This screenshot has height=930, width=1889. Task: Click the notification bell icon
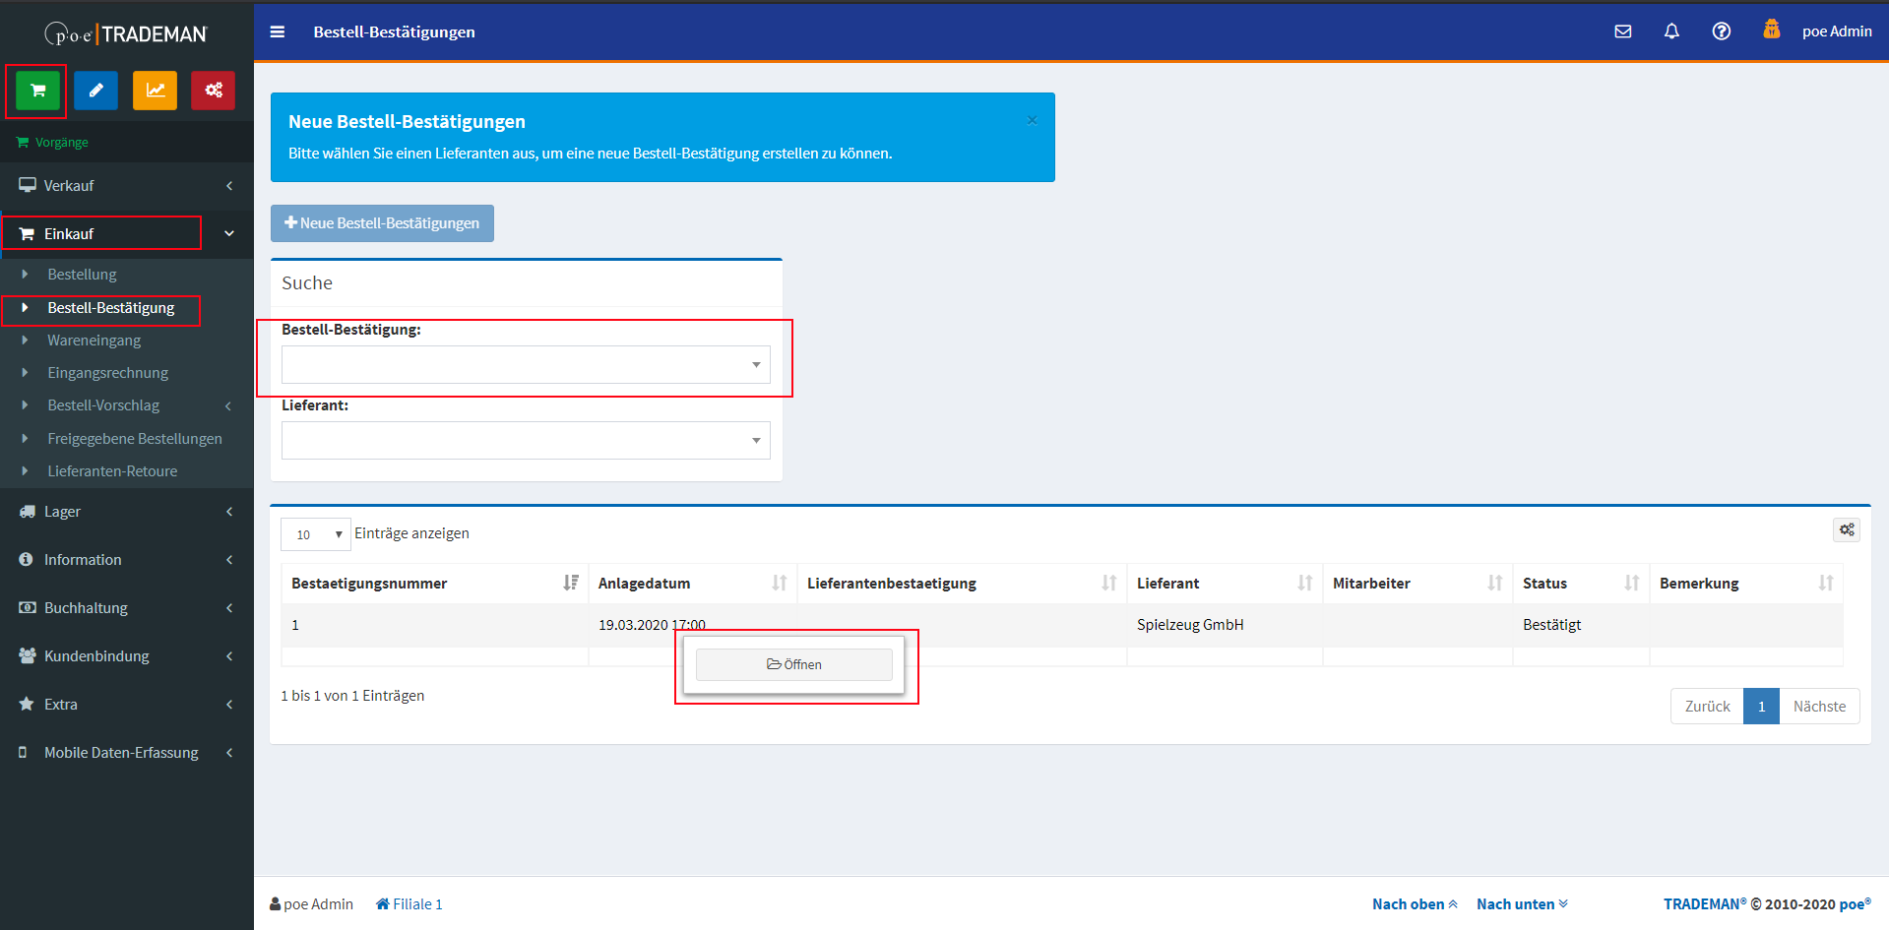point(1671,31)
